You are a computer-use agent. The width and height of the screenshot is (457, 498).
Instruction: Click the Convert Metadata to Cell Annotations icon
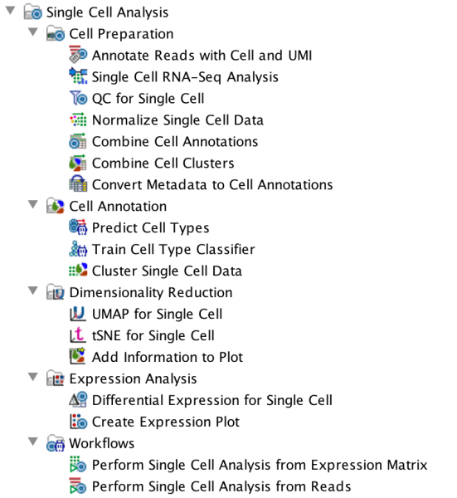(78, 184)
